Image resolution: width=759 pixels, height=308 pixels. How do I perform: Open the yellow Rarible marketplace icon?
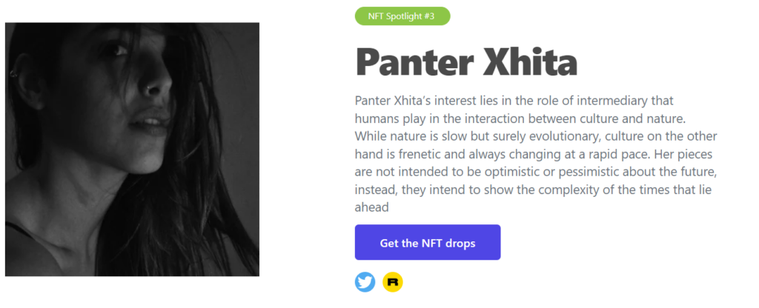click(393, 282)
